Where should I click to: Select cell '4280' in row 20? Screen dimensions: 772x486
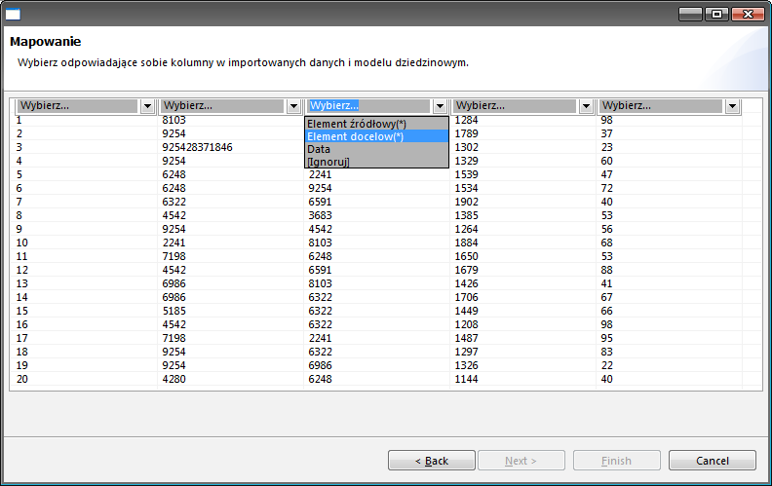click(174, 379)
